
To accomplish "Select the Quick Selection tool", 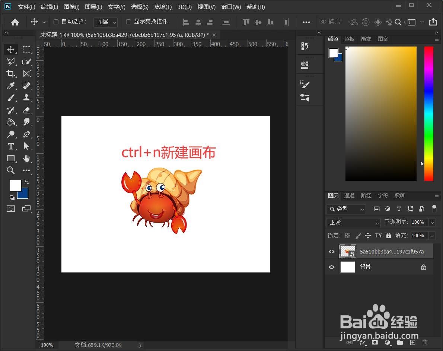I will click(26, 61).
